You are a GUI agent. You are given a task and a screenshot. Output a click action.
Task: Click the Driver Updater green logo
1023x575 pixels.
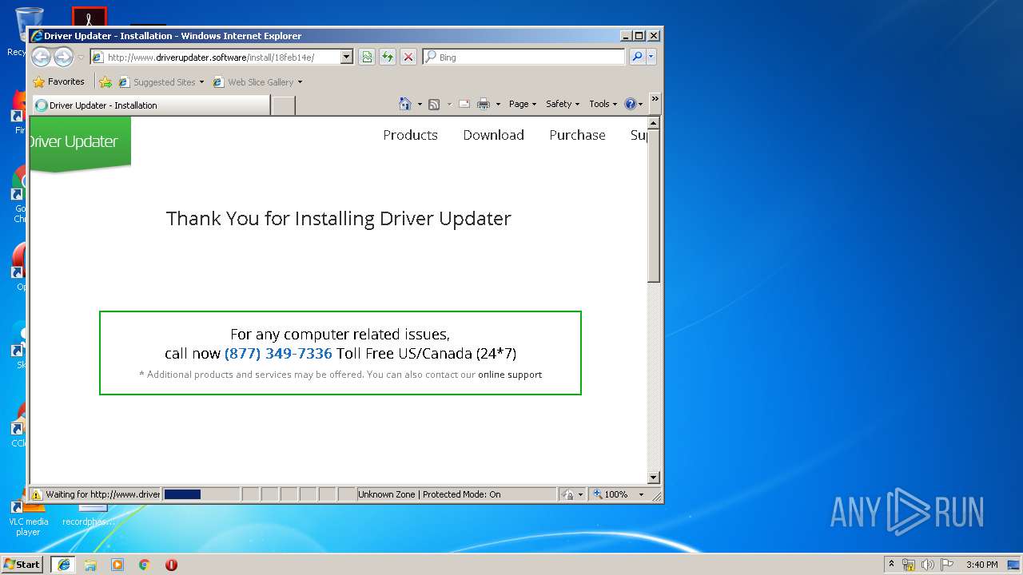(80, 144)
